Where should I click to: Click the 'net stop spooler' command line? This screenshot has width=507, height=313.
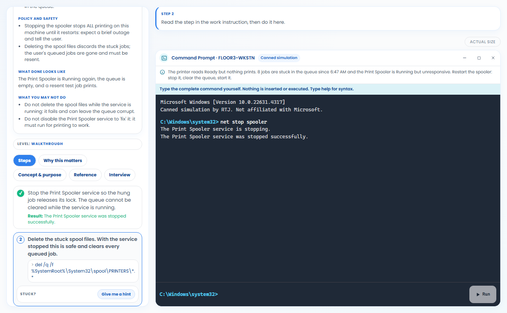click(213, 122)
